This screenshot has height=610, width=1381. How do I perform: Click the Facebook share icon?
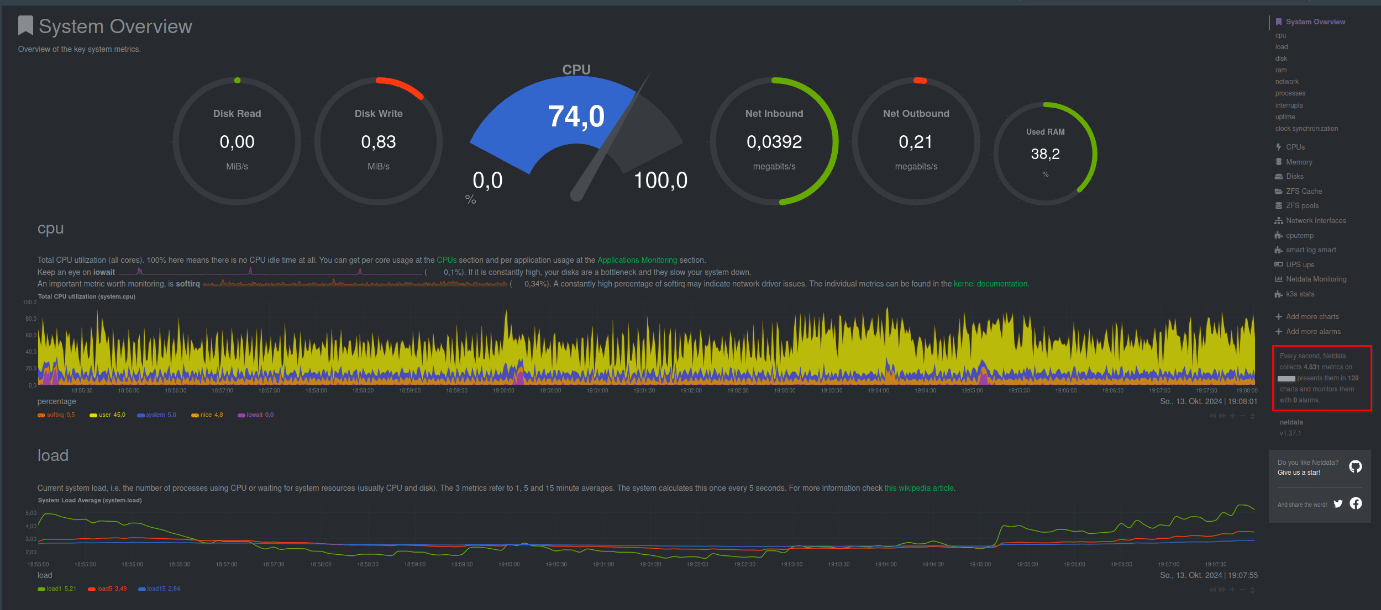tap(1356, 503)
